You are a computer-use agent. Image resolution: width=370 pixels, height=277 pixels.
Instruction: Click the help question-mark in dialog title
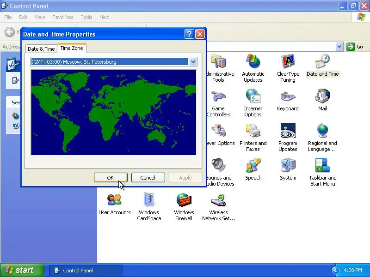(x=189, y=34)
